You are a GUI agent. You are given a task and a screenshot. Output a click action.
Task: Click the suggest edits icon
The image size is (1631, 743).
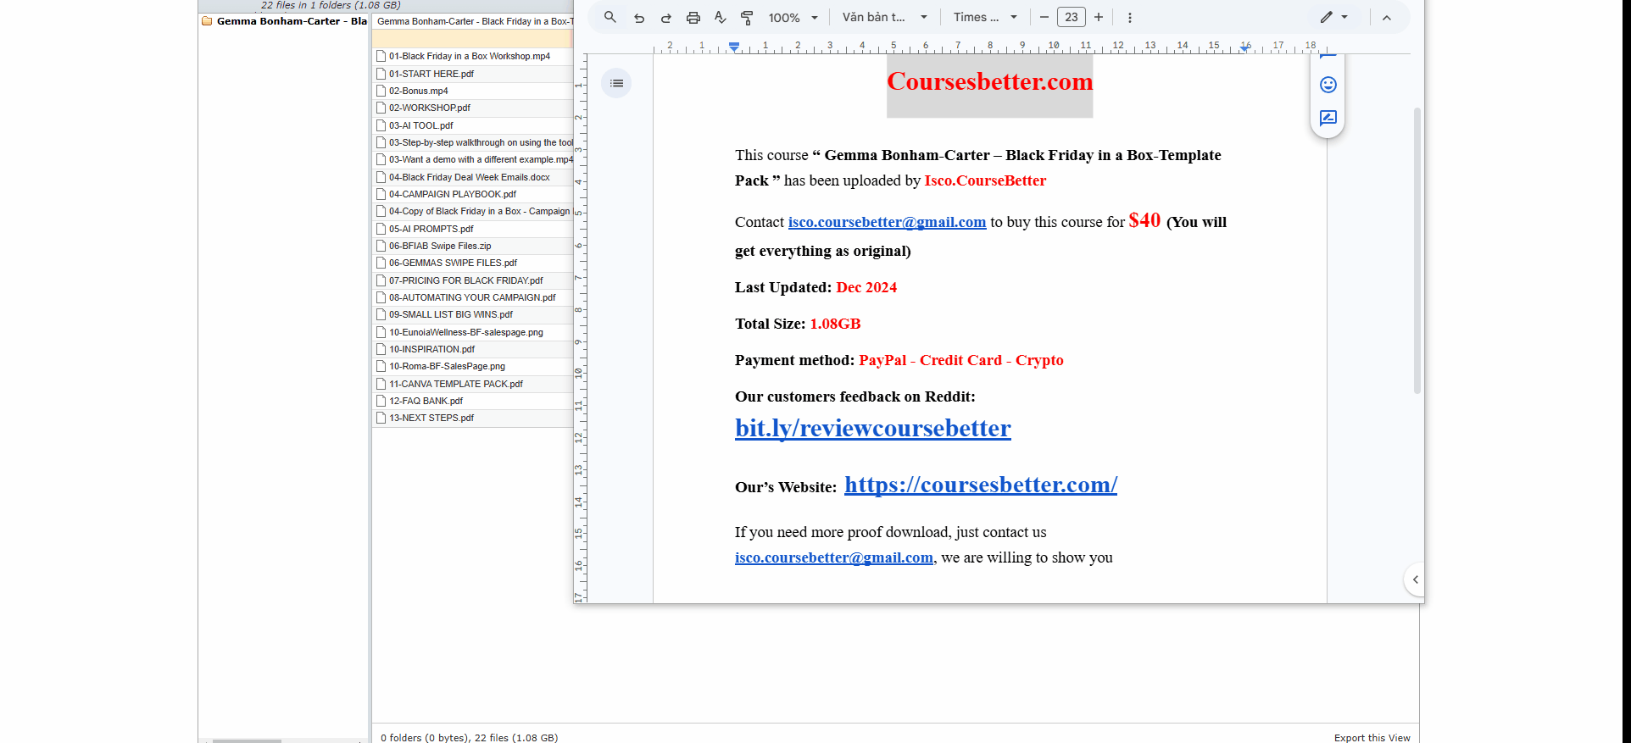pos(1328,118)
